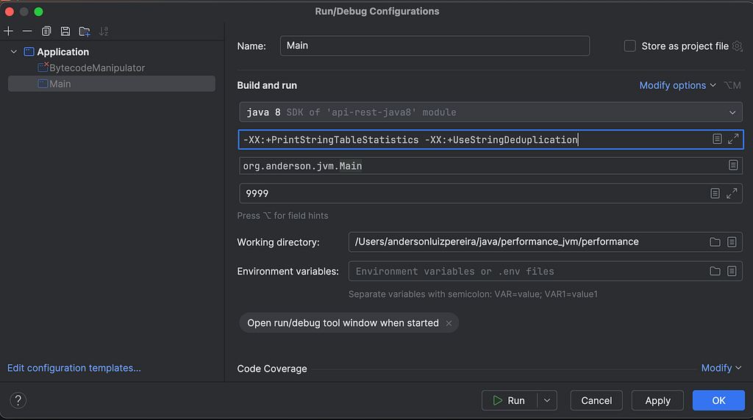Collapse the Application tree node
Viewport: 753px width, 420px height.
coord(14,52)
